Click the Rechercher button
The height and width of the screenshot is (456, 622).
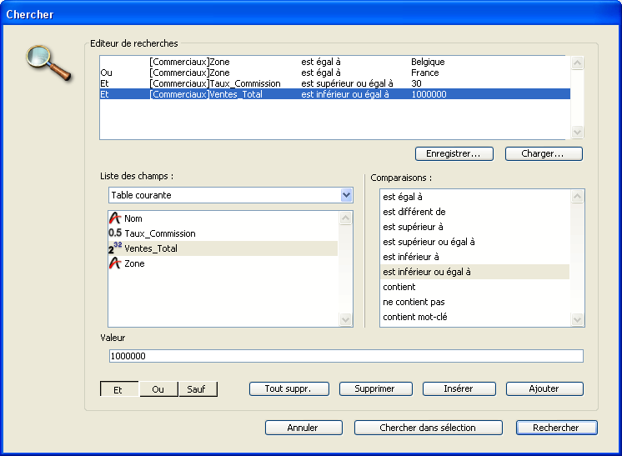[x=556, y=428]
